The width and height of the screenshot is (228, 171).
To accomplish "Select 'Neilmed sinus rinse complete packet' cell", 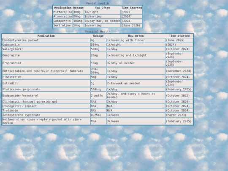I will pyautogui.click(x=46, y=121).
